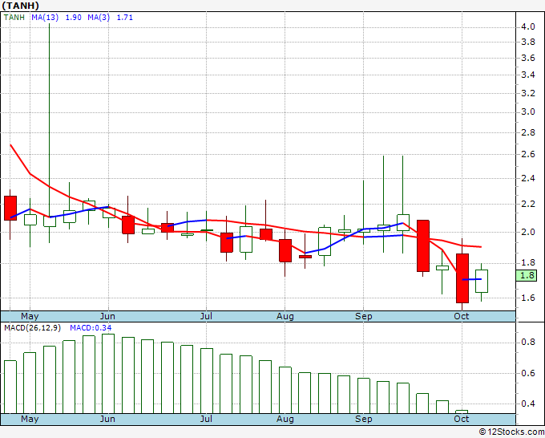Click the first red candle before May
The height and width of the screenshot is (438, 545).
click(10, 208)
